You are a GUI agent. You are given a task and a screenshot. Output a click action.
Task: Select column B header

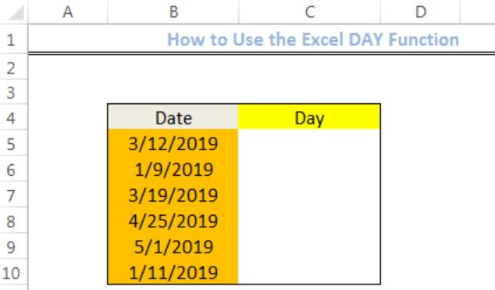[x=173, y=12]
